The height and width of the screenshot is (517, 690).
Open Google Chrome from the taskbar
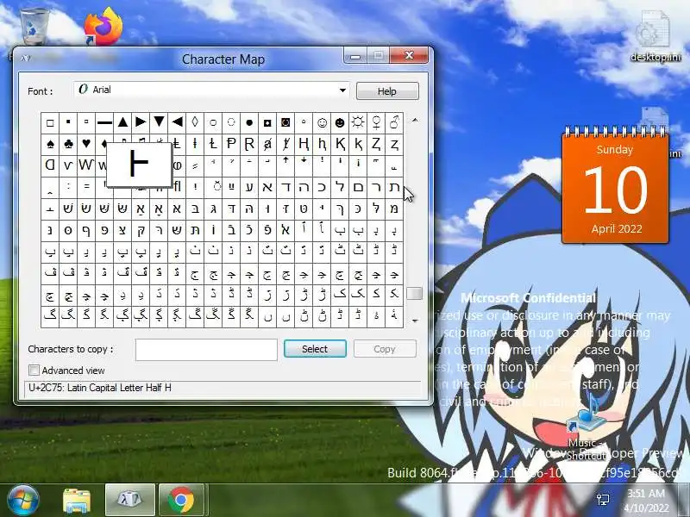click(181, 500)
